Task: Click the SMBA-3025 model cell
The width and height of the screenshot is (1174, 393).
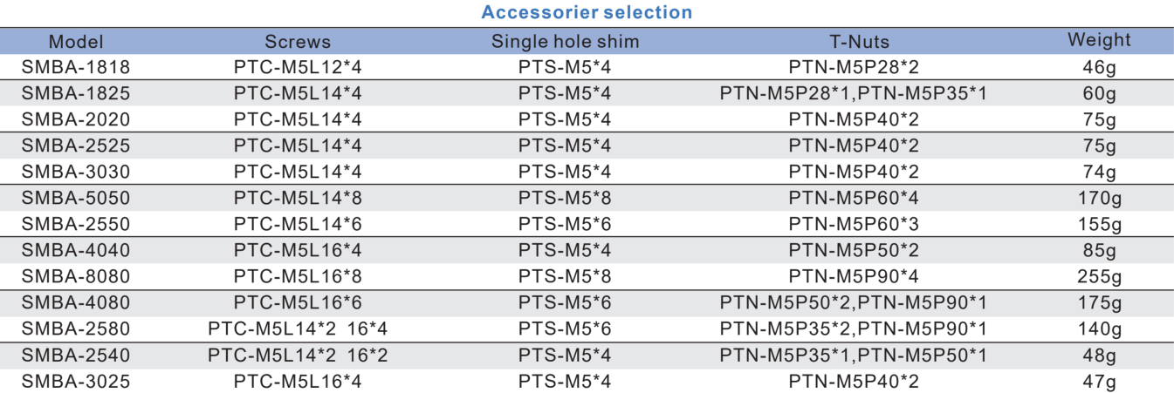Action: click(x=76, y=382)
